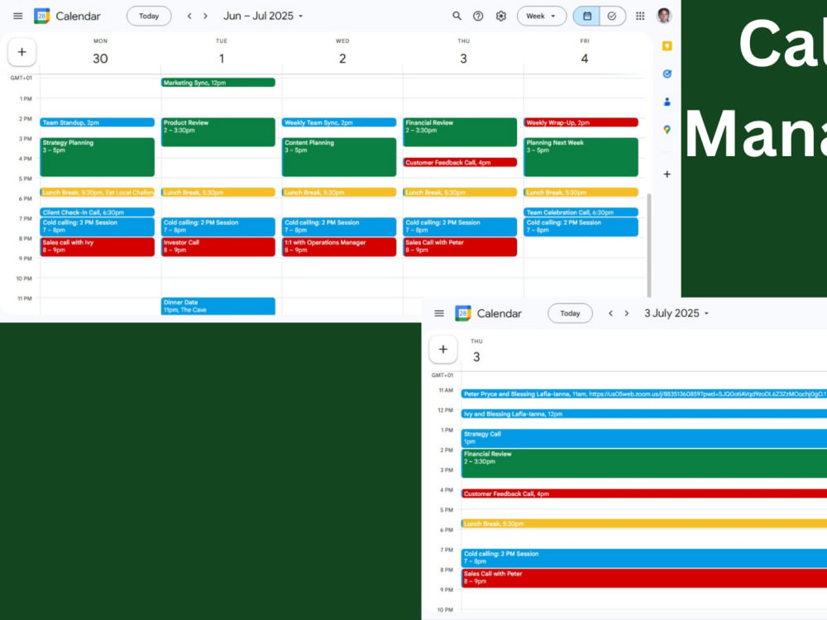Viewport: 827px width, 620px height.
Task: Open Peter Pryce and Blessing Lafia-Ianna event
Action: click(644, 393)
